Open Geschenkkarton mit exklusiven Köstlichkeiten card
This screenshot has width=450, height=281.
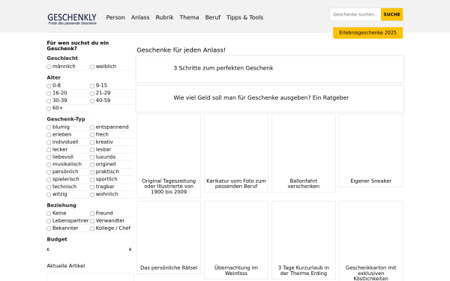point(370,241)
